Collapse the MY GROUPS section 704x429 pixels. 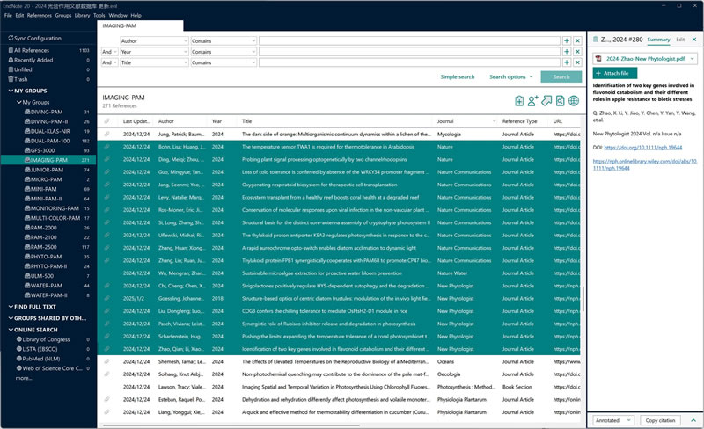pyautogui.click(x=8, y=91)
